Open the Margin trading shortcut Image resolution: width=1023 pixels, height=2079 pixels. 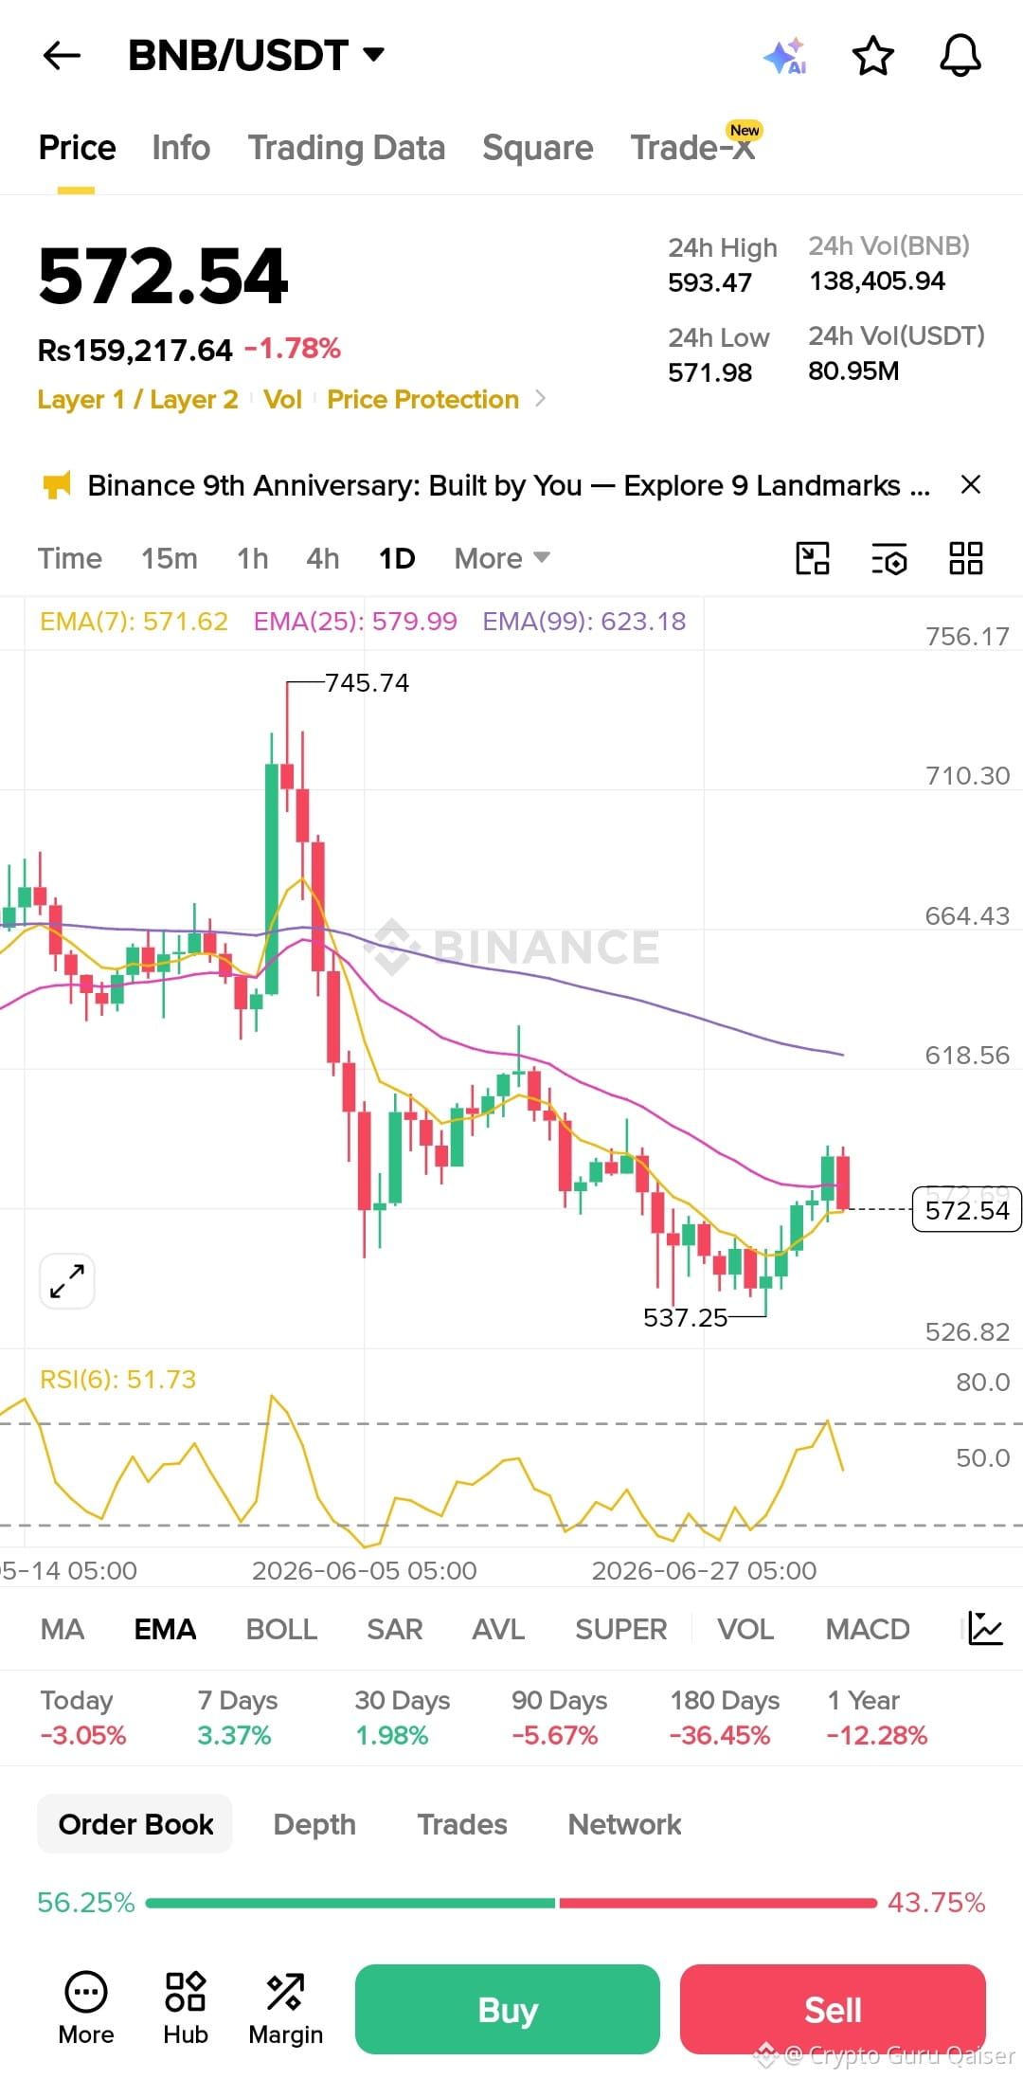coord(285,2008)
